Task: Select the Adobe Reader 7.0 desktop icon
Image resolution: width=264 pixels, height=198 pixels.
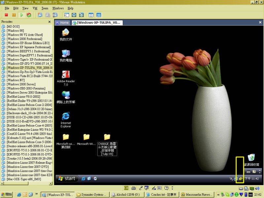Action: coord(66,78)
